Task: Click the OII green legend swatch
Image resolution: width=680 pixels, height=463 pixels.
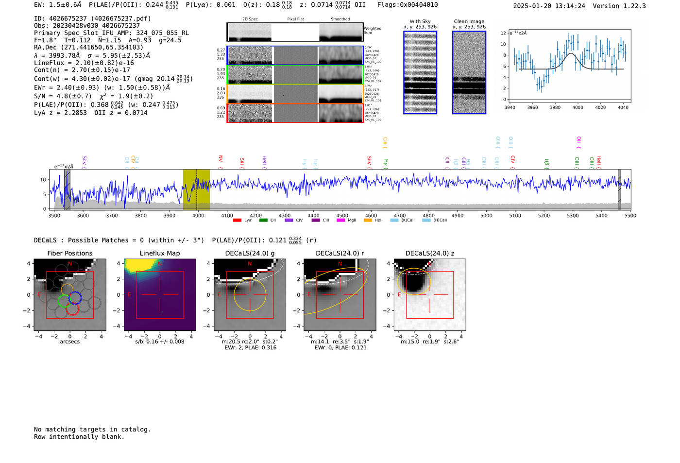Action: (263, 221)
